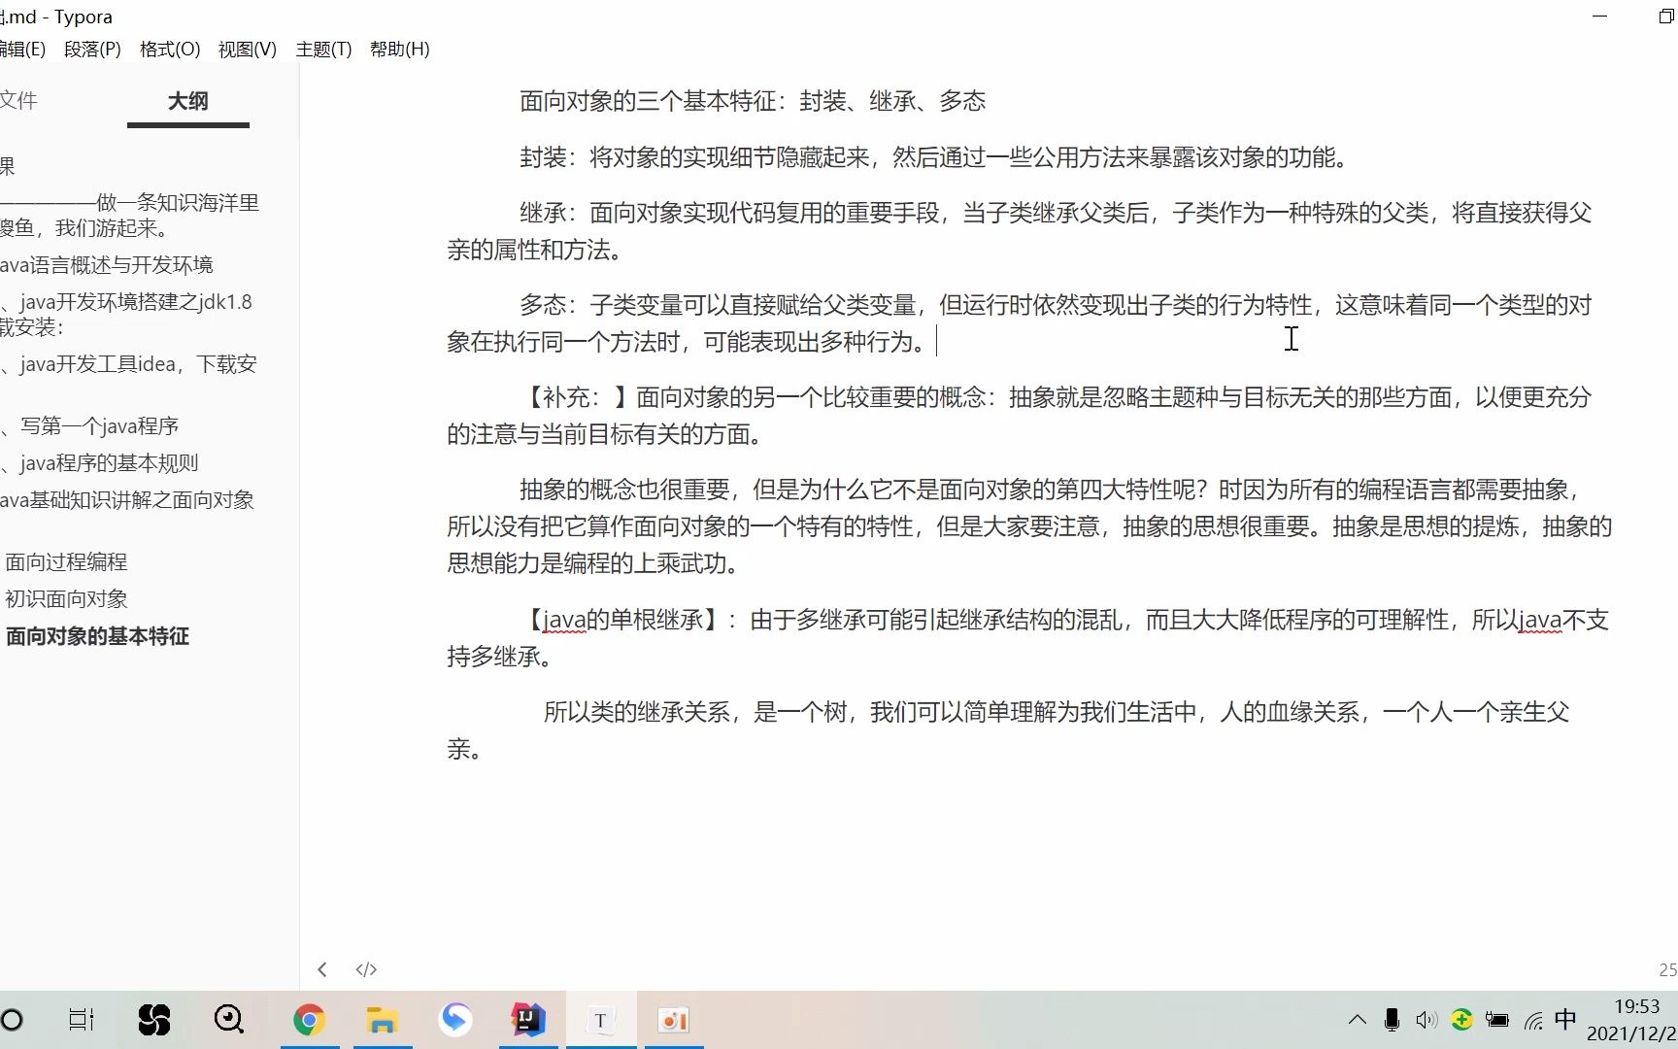Open IntelliJ IDEA from the taskbar

coord(527,1020)
